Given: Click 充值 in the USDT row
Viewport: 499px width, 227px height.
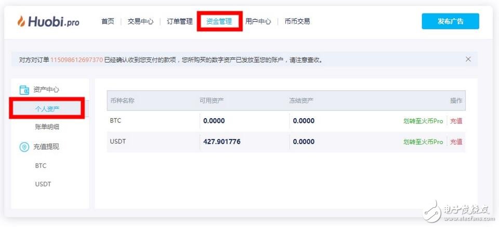Looking at the screenshot, I should click(x=456, y=142).
